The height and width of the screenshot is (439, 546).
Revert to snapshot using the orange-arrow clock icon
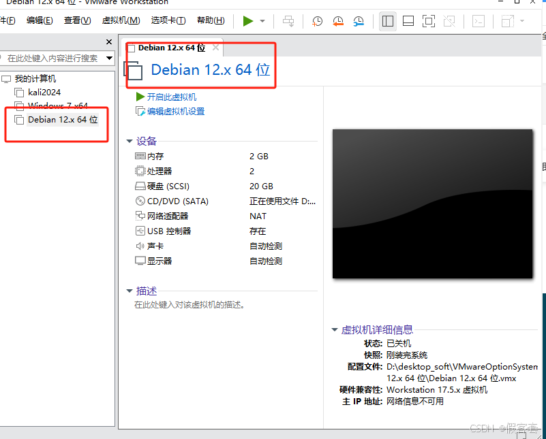pyautogui.click(x=338, y=21)
